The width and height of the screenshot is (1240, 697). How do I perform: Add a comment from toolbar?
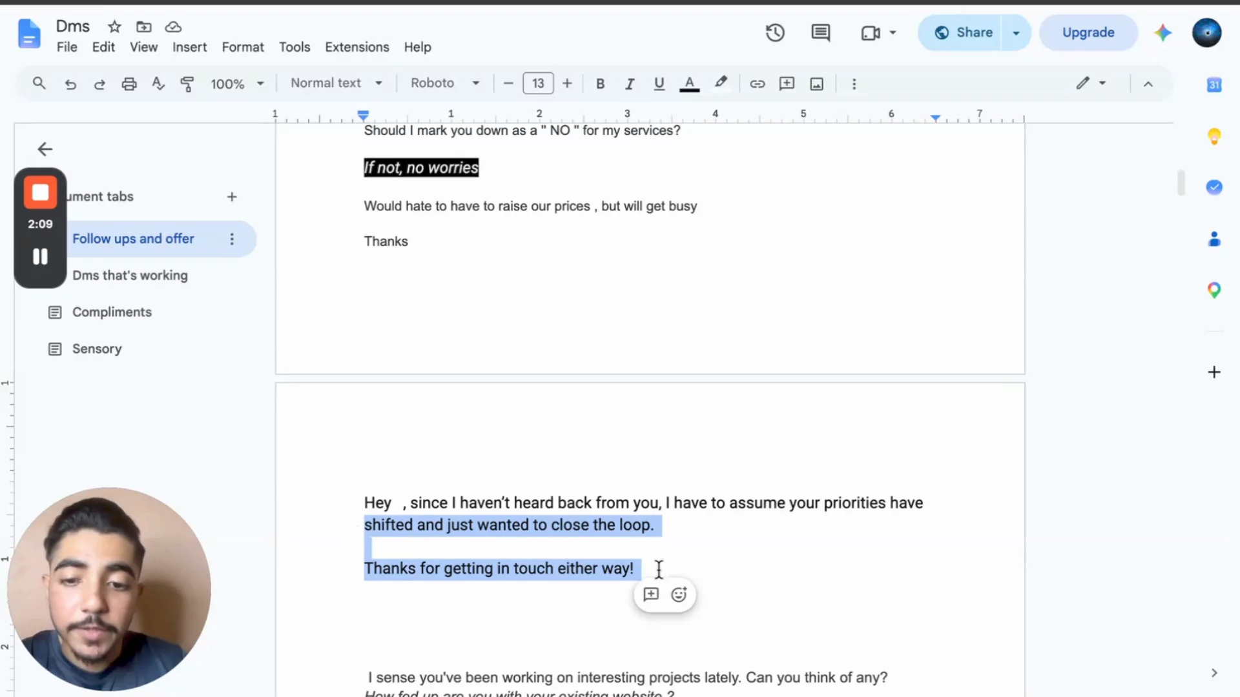(787, 84)
